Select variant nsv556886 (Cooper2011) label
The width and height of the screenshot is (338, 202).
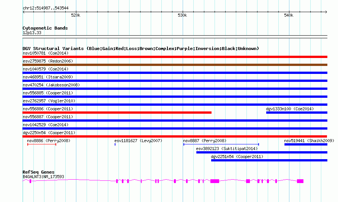[48, 109]
